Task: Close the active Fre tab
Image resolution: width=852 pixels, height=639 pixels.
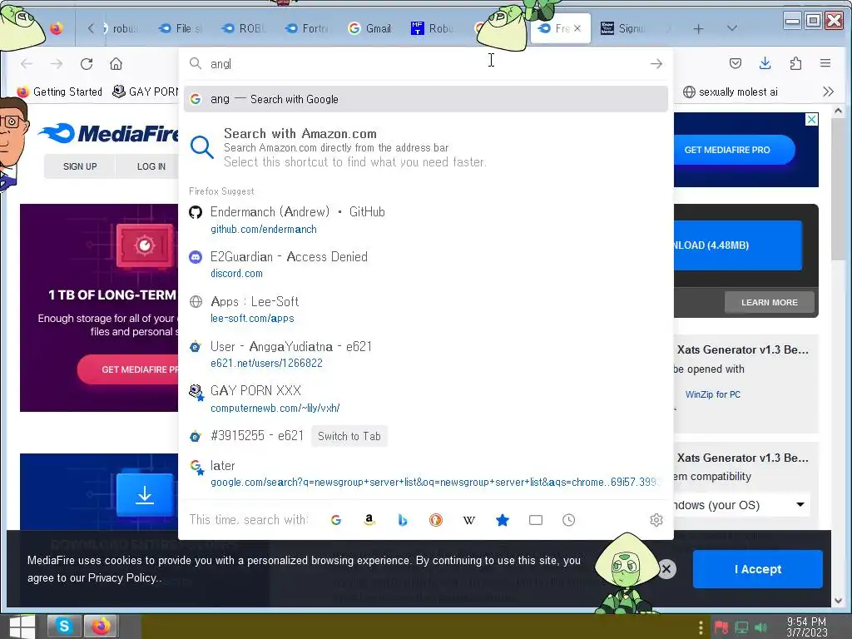Action: coord(577,28)
